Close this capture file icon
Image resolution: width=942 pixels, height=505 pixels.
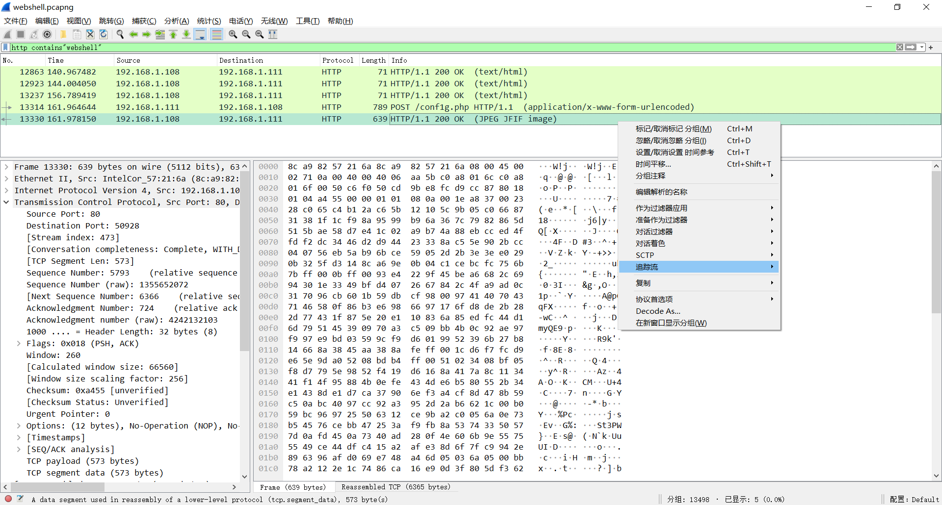pos(90,34)
